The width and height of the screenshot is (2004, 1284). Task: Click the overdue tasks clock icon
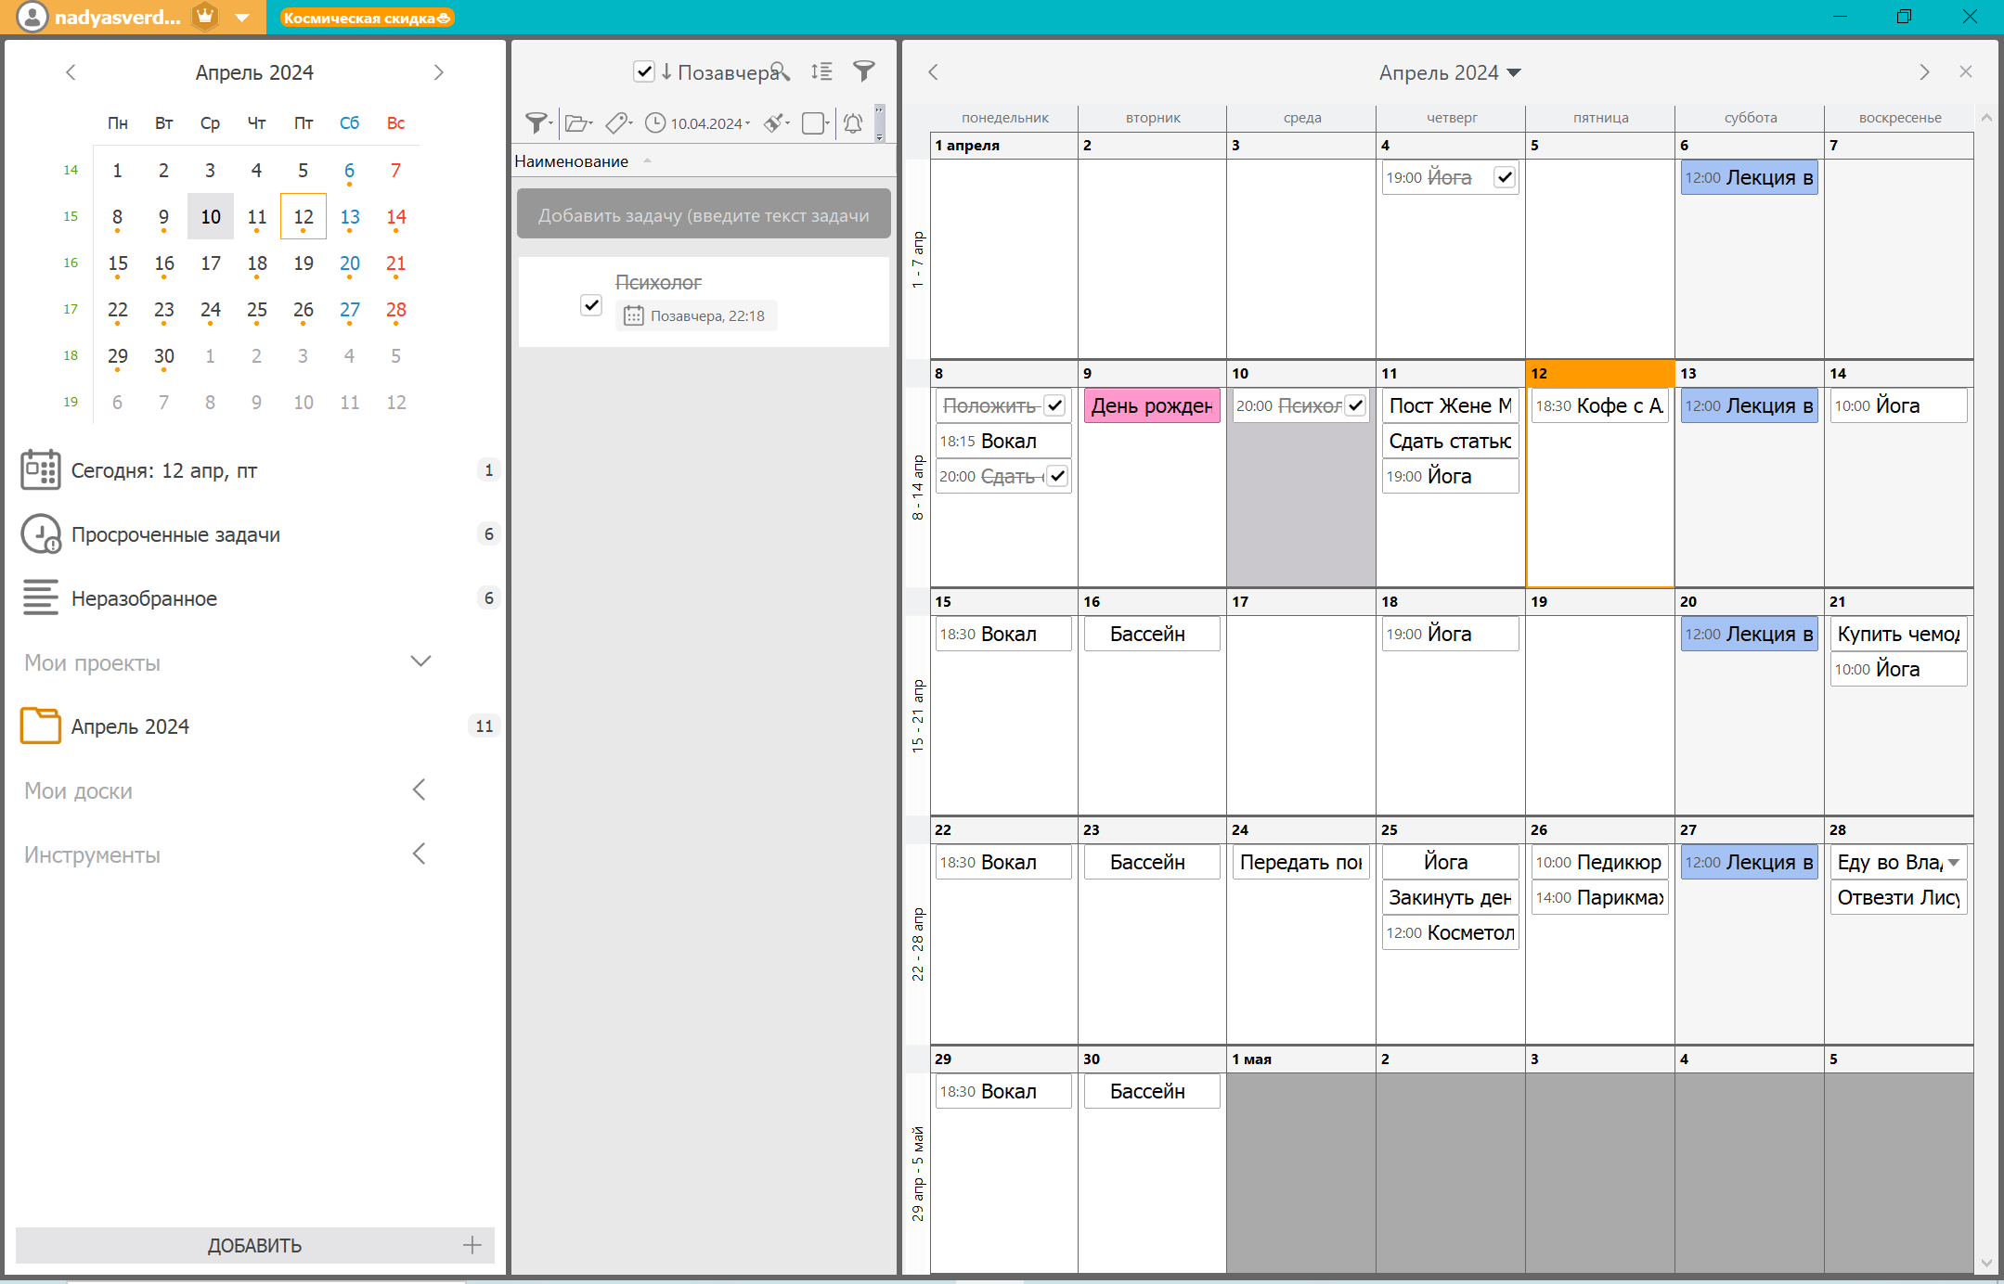click(40, 534)
